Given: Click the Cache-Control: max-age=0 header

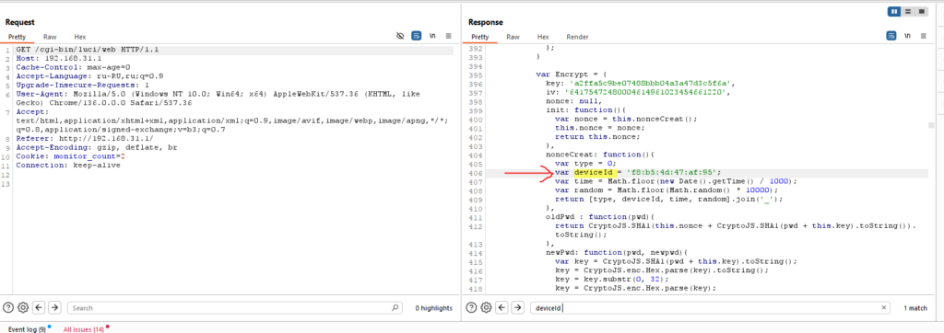Looking at the screenshot, I should click(x=74, y=67).
